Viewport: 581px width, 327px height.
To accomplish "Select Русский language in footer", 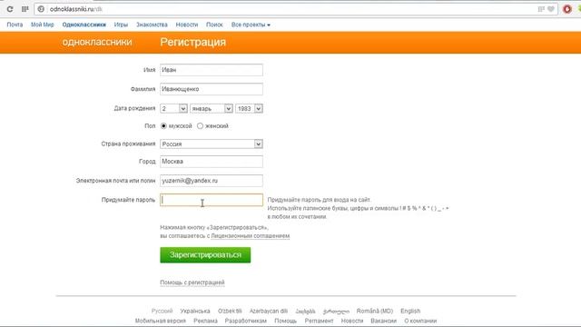I will coord(162,311).
